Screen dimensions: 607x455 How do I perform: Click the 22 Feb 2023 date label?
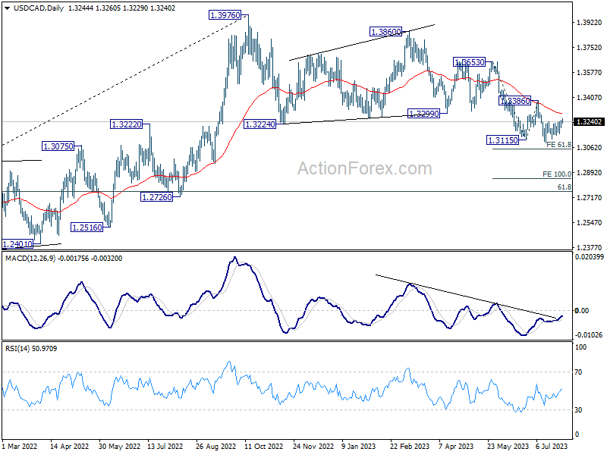[x=410, y=446]
